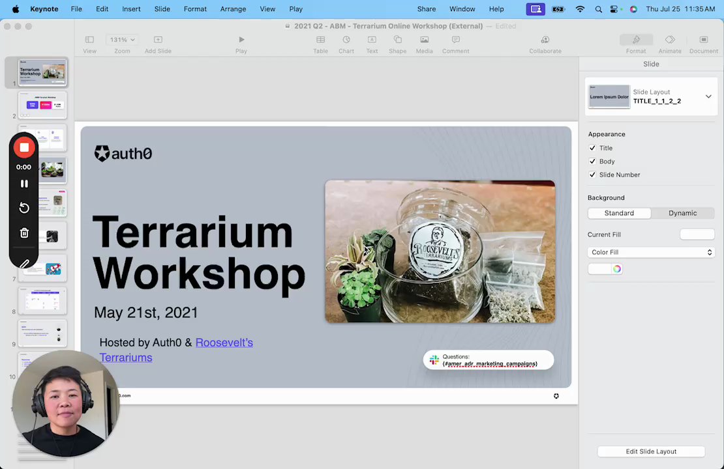724x469 pixels.
Task: Restart the recording with the rewind icon
Action: pyautogui.click(x=24, y=208)
